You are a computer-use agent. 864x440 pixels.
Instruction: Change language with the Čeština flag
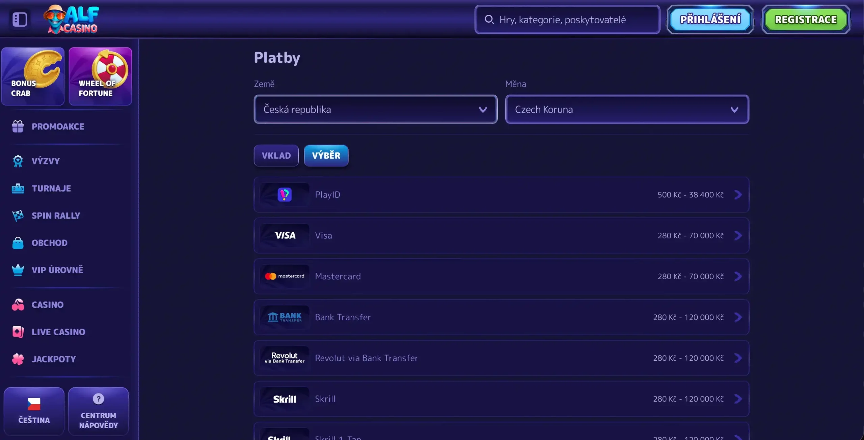pos(33,411)
